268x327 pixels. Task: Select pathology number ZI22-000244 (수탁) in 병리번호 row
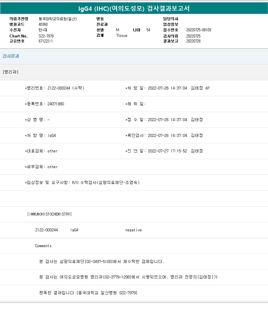(x=66, y=88)
